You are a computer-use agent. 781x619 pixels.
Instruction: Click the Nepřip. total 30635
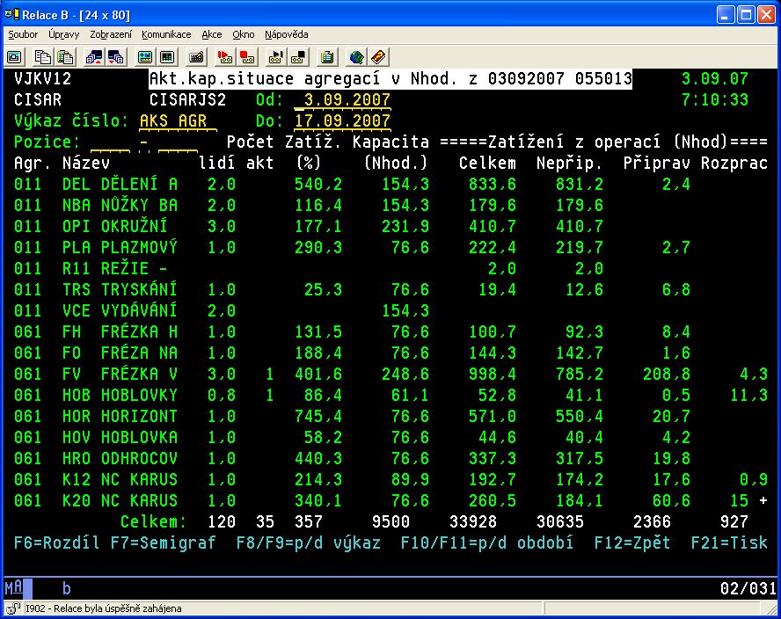point(560,521)
